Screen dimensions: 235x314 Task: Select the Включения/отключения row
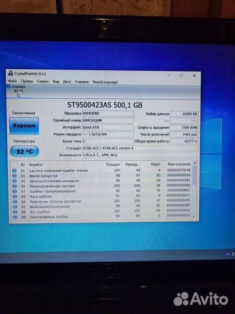[102, 206]
